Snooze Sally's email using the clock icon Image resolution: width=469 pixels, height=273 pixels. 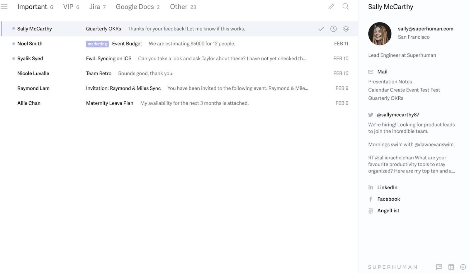(333, 29)
